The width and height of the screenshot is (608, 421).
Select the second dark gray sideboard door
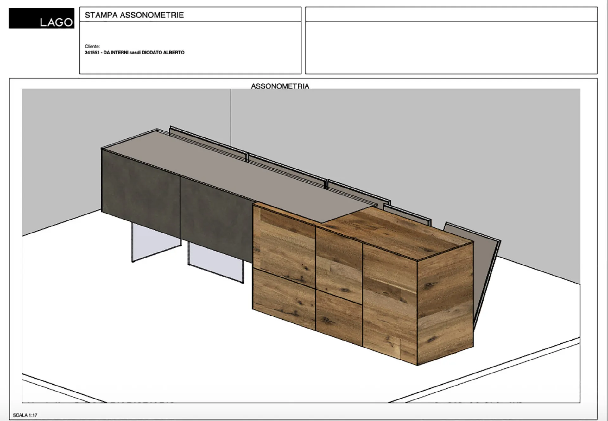pyautogui.click(x=217, y=220)
